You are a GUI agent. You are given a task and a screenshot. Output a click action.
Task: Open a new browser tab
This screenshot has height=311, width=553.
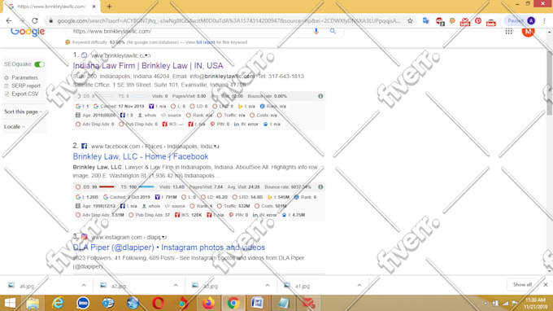[x=109, y=7]
